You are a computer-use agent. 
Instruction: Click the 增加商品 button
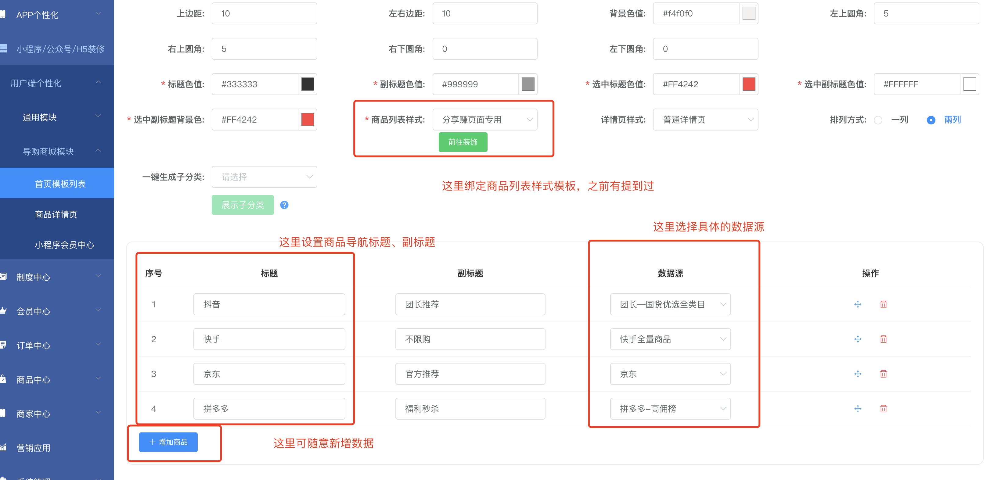[x=168, y=442]
